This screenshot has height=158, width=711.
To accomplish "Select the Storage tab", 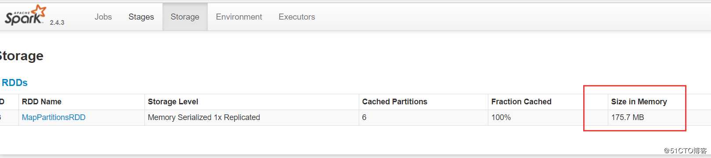I will (x=185, y=17).
